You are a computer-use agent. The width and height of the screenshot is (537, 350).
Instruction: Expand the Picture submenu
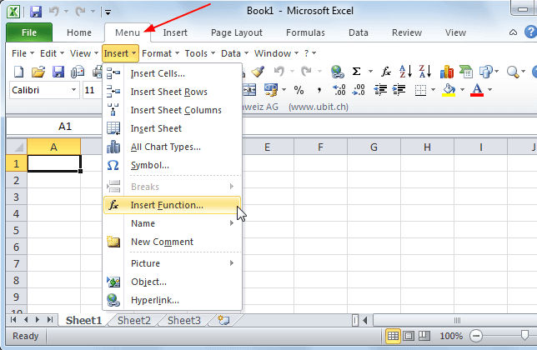pyautogui.click(x=172, y=263)
